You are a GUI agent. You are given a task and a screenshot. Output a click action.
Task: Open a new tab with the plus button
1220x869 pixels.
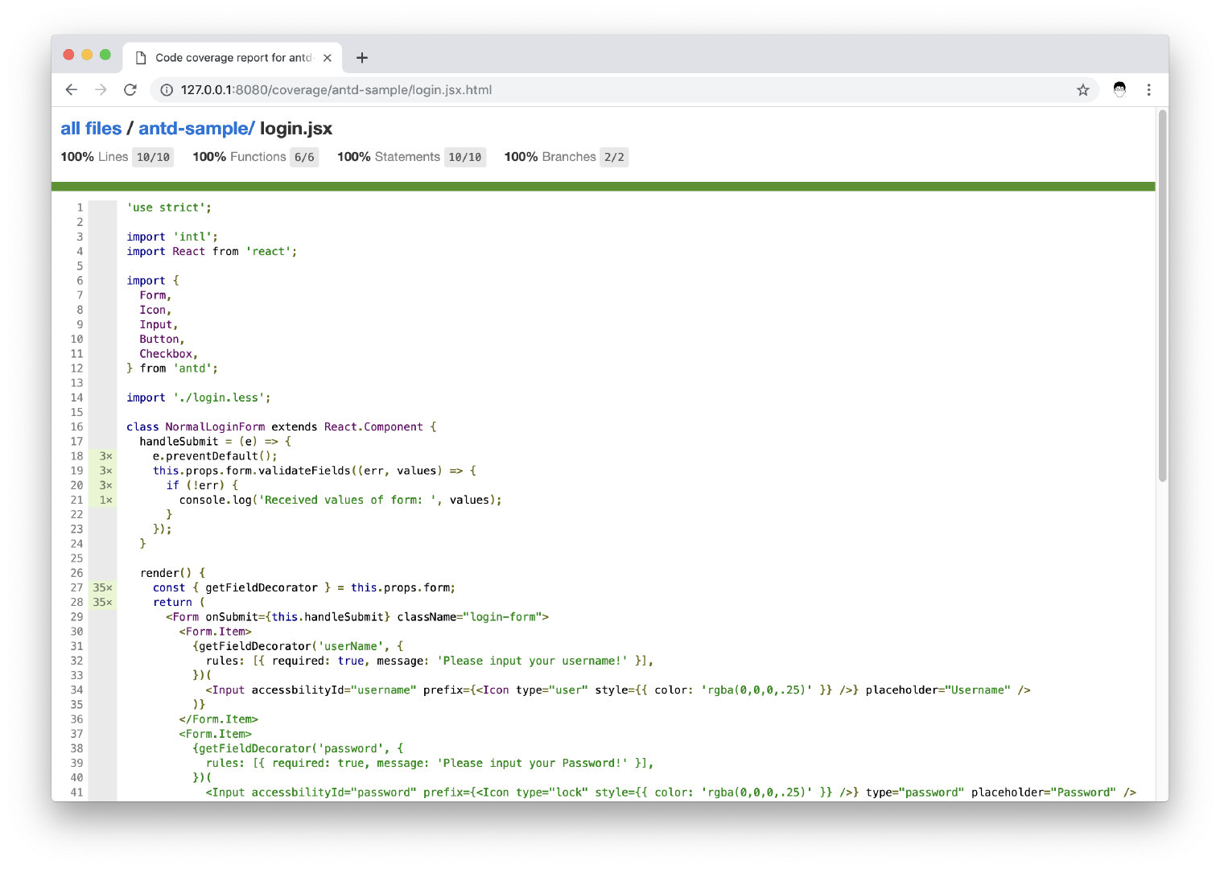(x=362, y=58)
